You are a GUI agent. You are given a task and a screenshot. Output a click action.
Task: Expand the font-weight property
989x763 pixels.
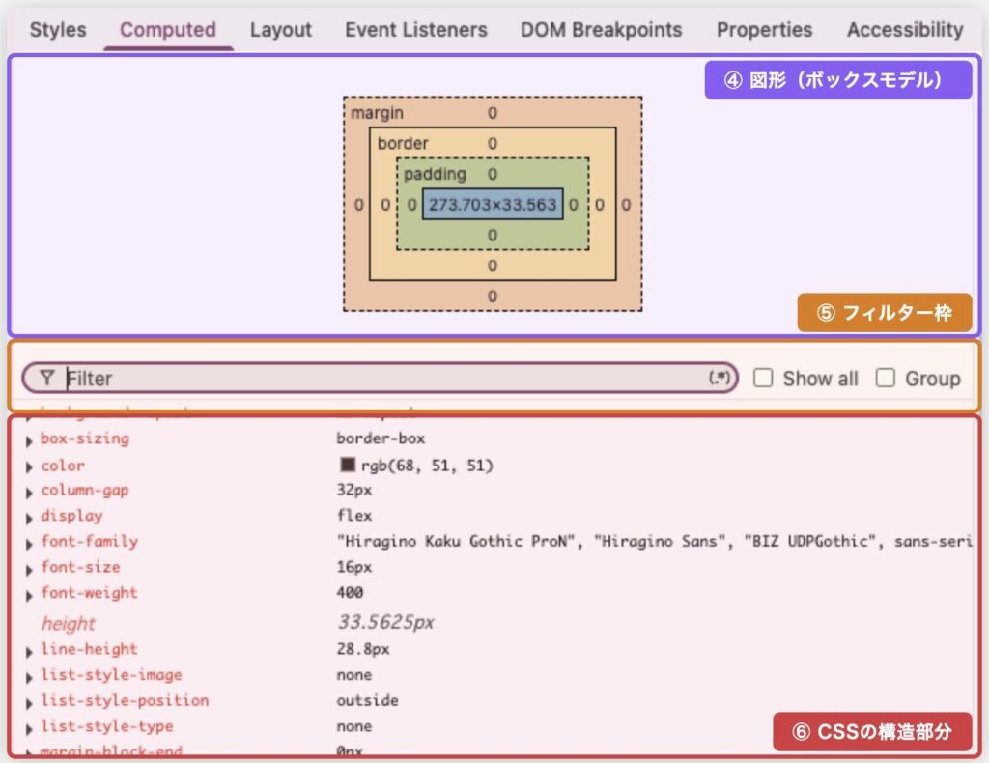pos(29,596)
